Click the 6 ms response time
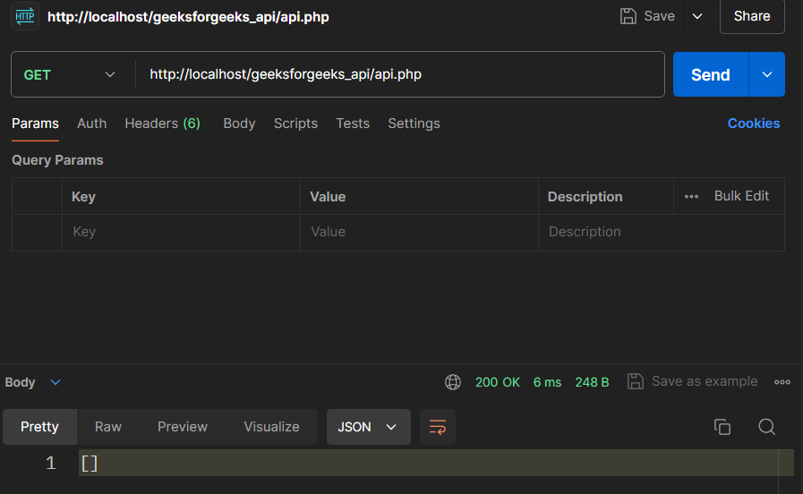Viewport: 803px width, 494px height. (x=547, y=382)
